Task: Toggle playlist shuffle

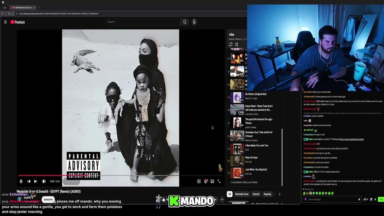Action: pos(236,44)
